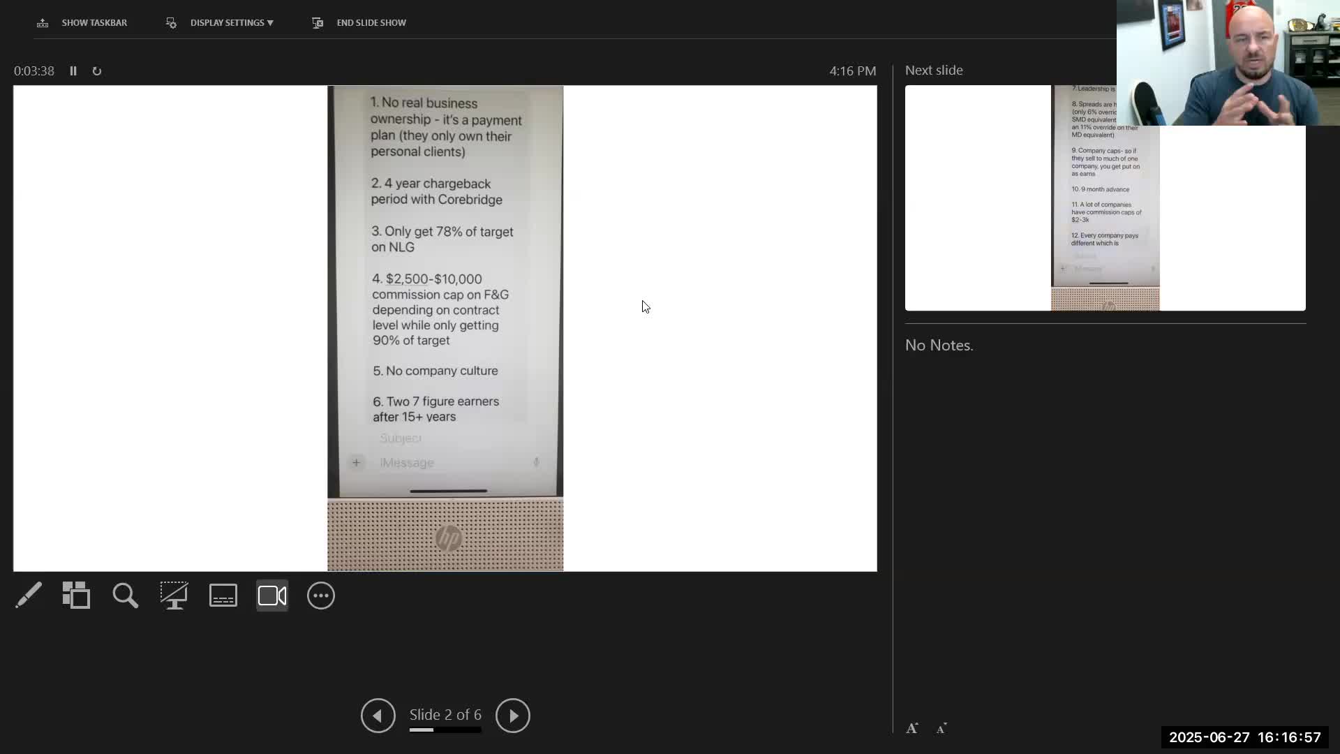
Task: Select the pen and laser pointer tool
Action: click(x=29, y=596)
